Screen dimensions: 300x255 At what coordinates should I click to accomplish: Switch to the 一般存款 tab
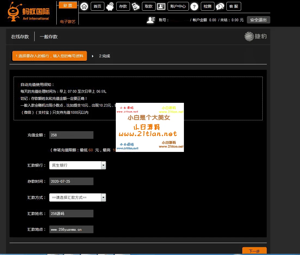coord(49,37)
